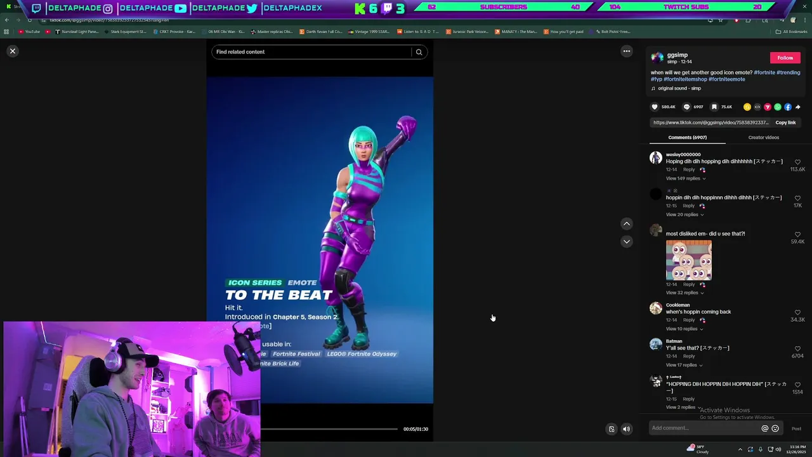Viewport: 812px width, 457px height.
Task: Like Batman's comment
Action: 797,348
